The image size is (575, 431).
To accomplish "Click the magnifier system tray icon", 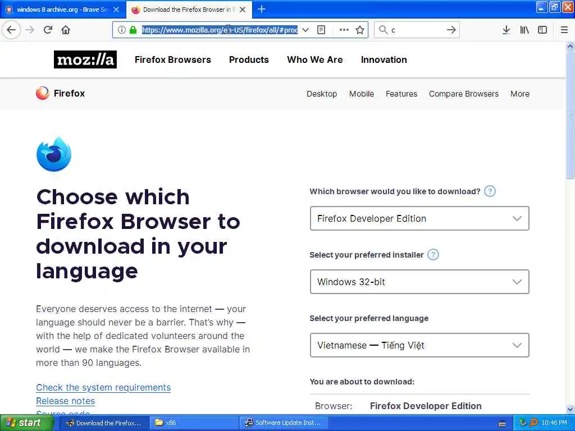I will point(533,423).
